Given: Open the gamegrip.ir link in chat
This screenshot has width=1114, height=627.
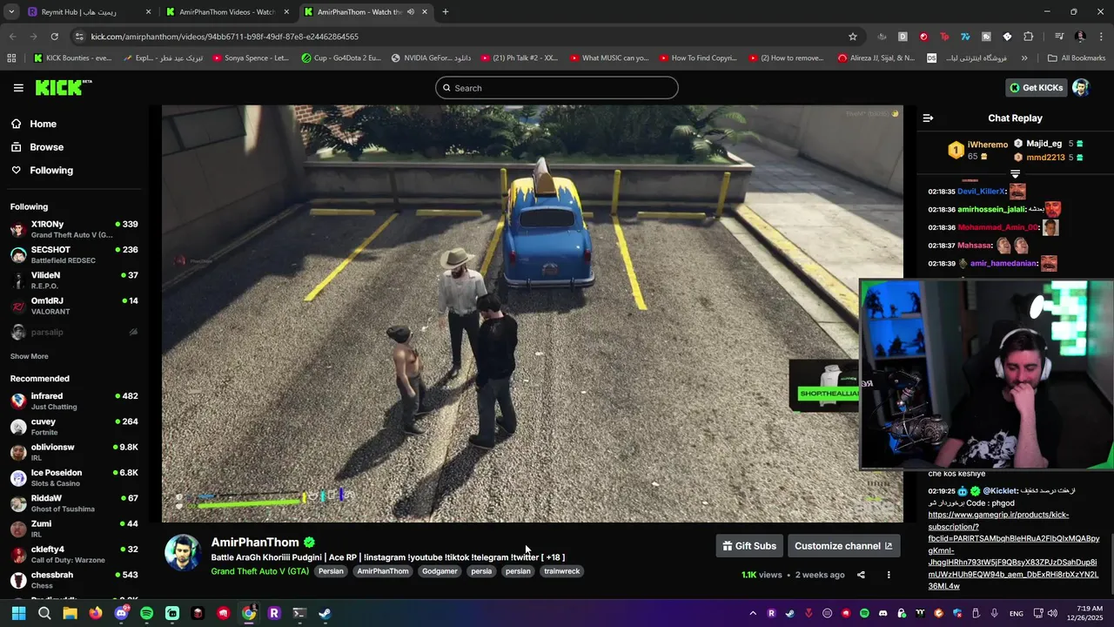Looking at the screenshot, I should 1013,550.
